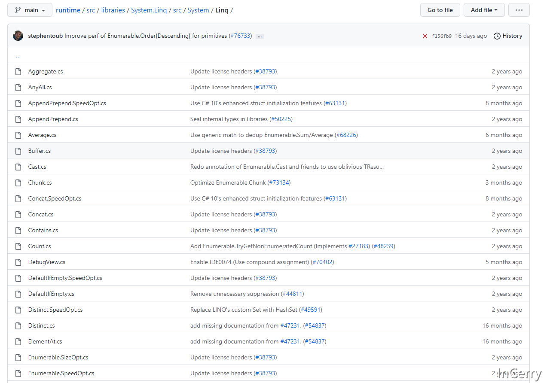Click the file icon beside ElementAt.cs
The width and height of the screenshot is (544, 383).
18,341
